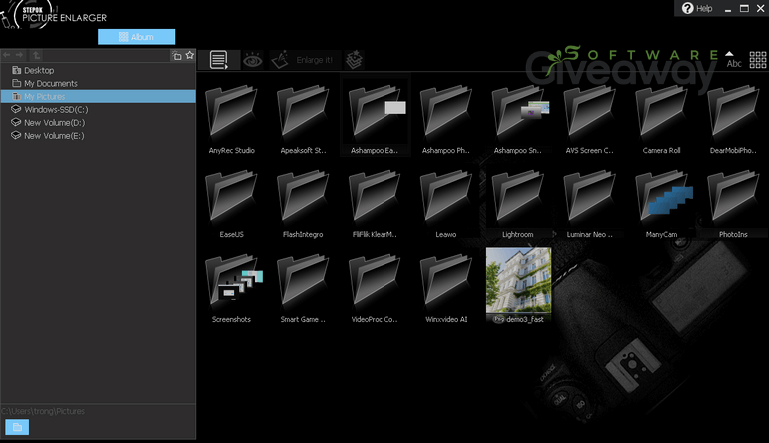Image resolution: width=769 pixels, height=443 pixels.
Task: Open the Apeaksoft St.. folder
Action: pyautogui.click(x=303, y=119)
